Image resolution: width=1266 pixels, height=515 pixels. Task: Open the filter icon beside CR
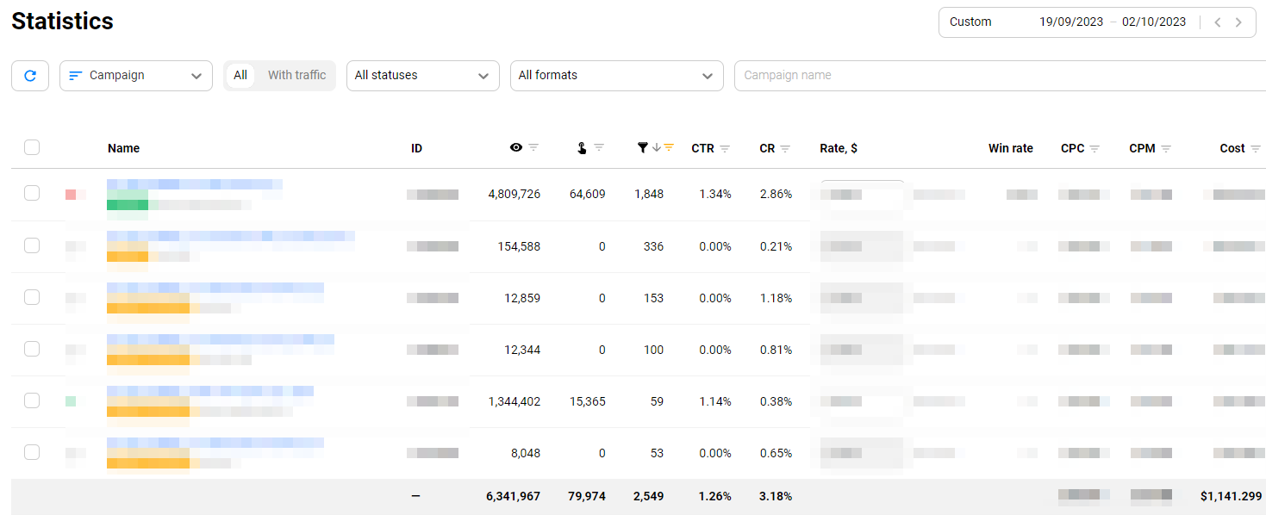coord(785,149)
